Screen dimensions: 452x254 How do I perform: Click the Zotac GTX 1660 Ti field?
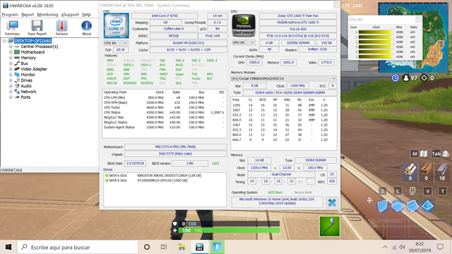[298, 16]
